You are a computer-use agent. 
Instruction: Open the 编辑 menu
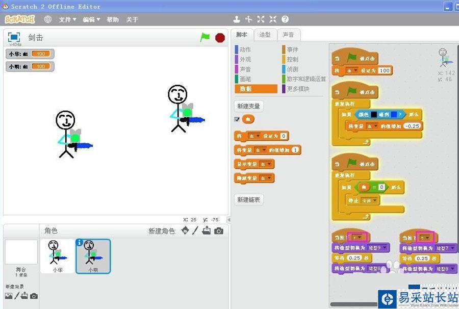[x=91, y=19]
